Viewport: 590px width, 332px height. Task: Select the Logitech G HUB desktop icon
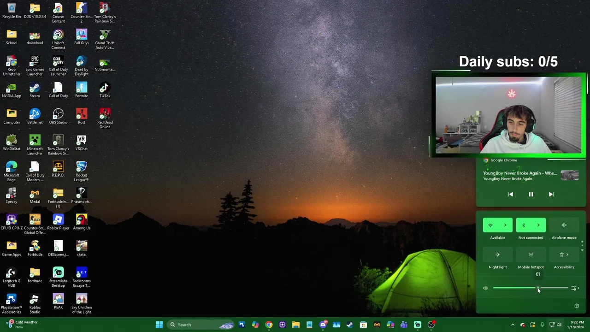pos(12,278)
